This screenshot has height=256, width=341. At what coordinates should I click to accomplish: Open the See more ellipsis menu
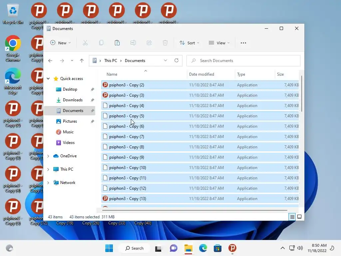pos(243,43)
